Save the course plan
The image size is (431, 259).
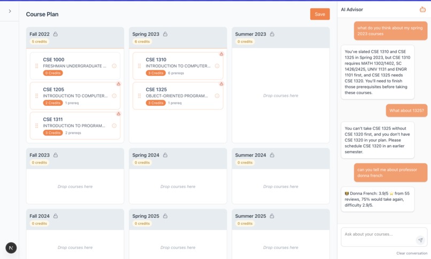pyautogui.click(x=320, y=14)
